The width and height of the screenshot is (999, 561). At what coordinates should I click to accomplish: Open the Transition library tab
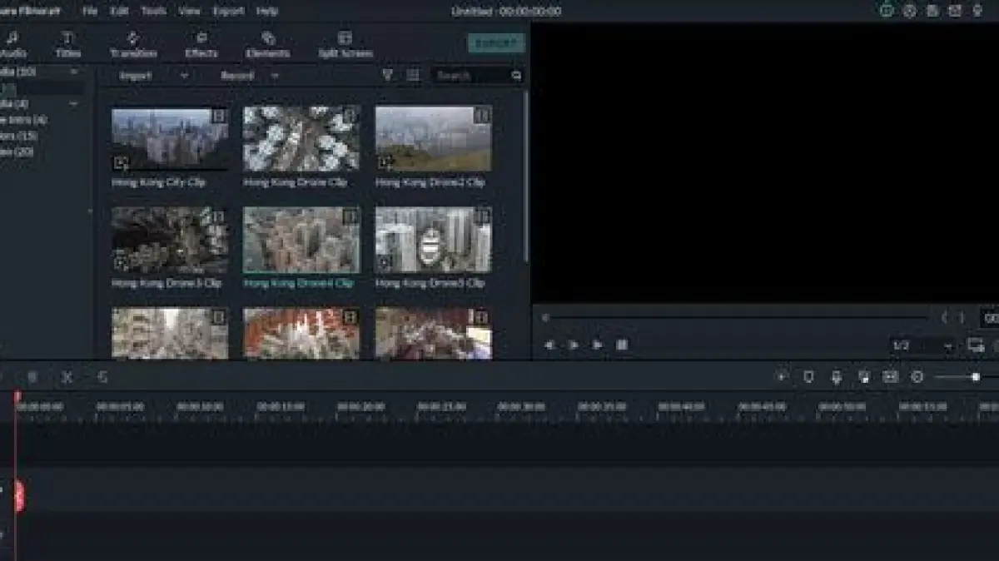pos(133,44)
